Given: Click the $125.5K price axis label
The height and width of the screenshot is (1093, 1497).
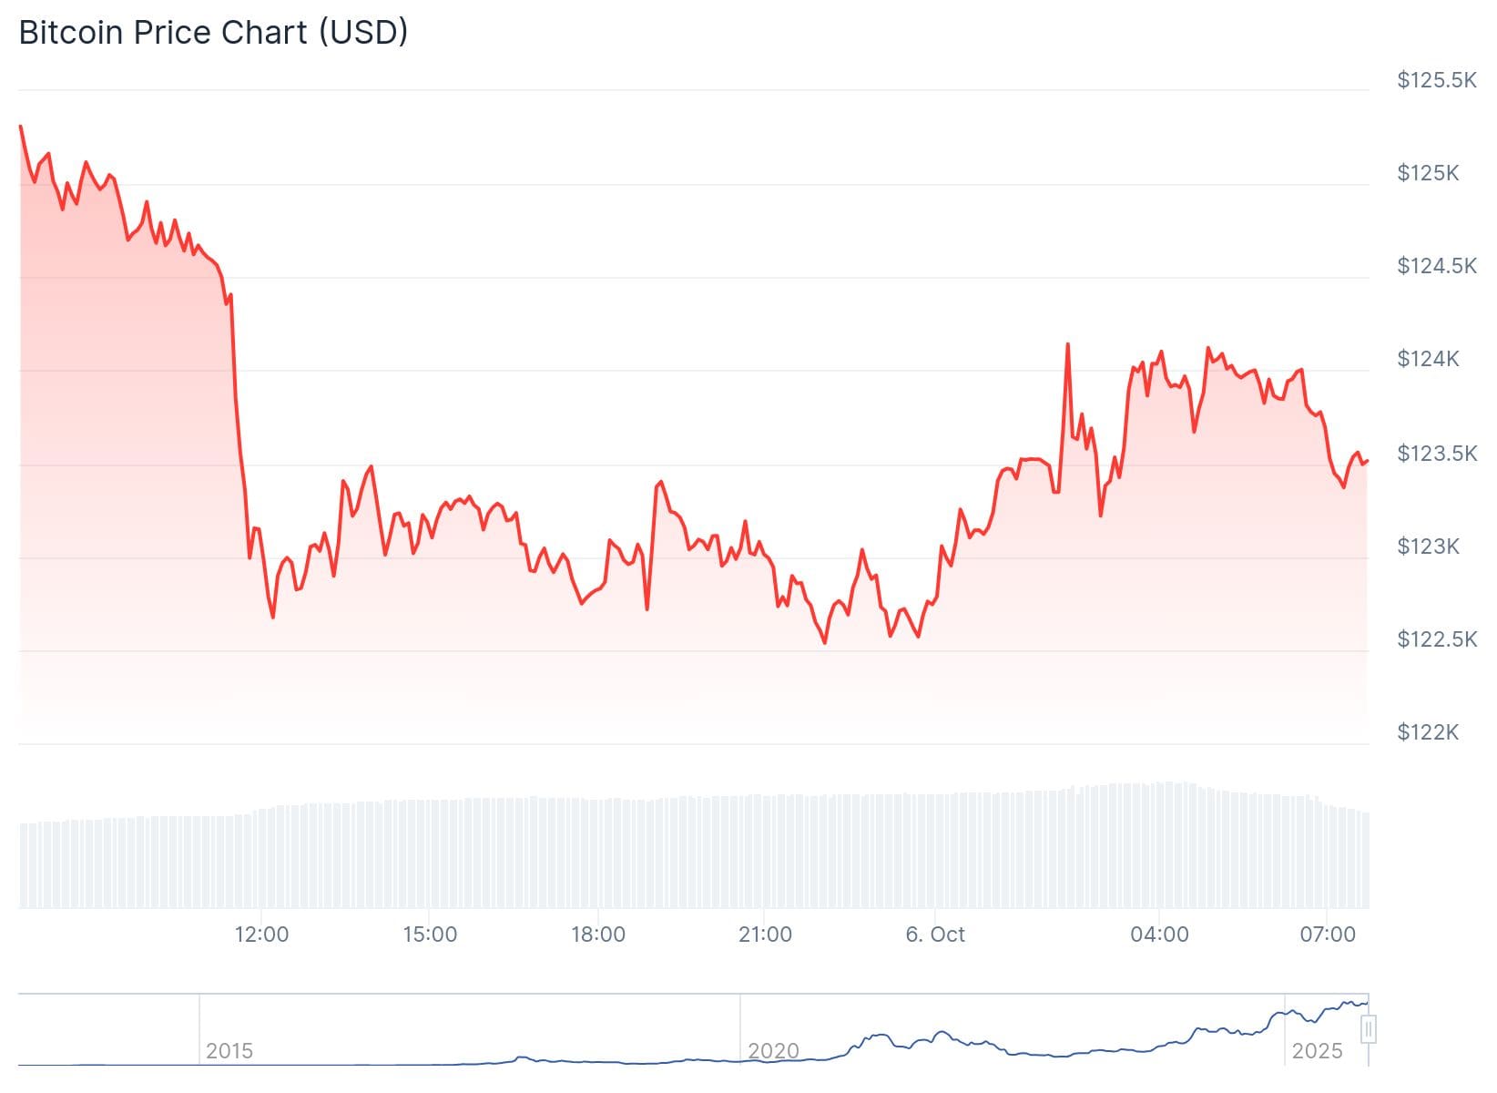Looking at the screenshot, I should (1436, 80).
